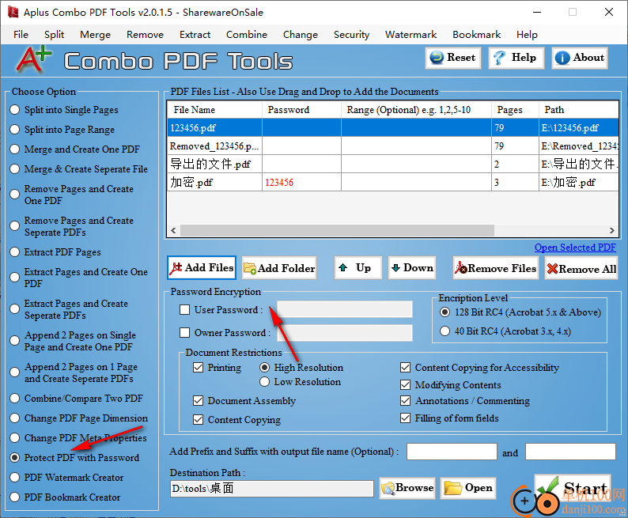The width and height of the screenshot is (628, 518).
Task: Toggle Filling of form fields checkbox
Action: click(405, 418)
